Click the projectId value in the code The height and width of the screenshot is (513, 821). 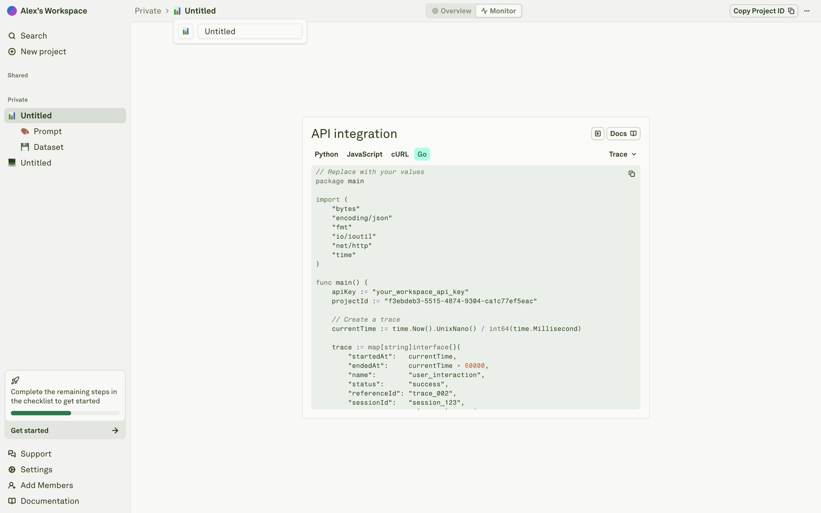tap(461, 301)
